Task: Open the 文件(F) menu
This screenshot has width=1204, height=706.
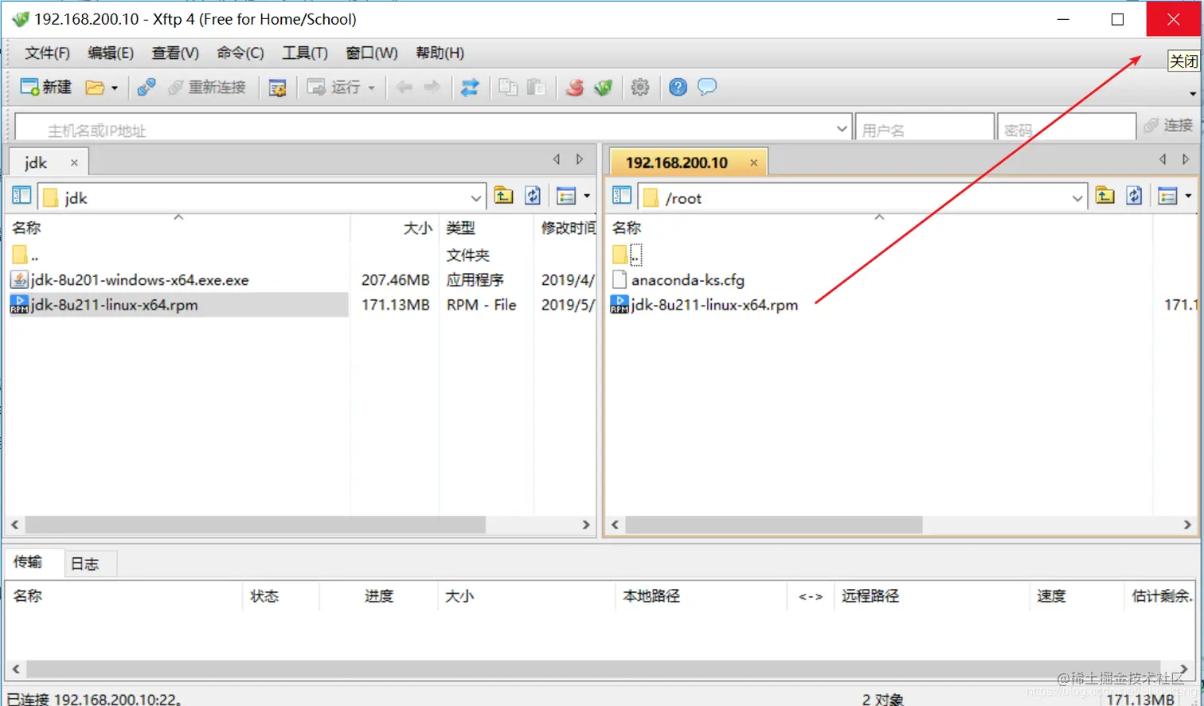Action: pyautogui.click(x=47, y=53)
